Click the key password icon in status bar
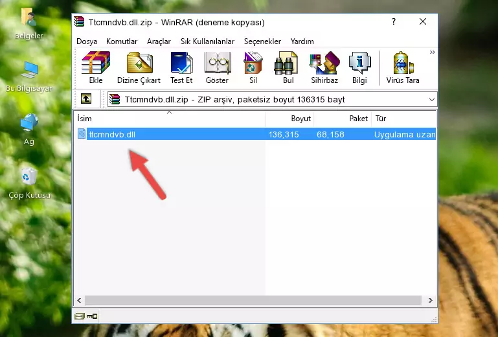Image resolution: width=498 pixels, height=337 pixels. tap(92, 316)
